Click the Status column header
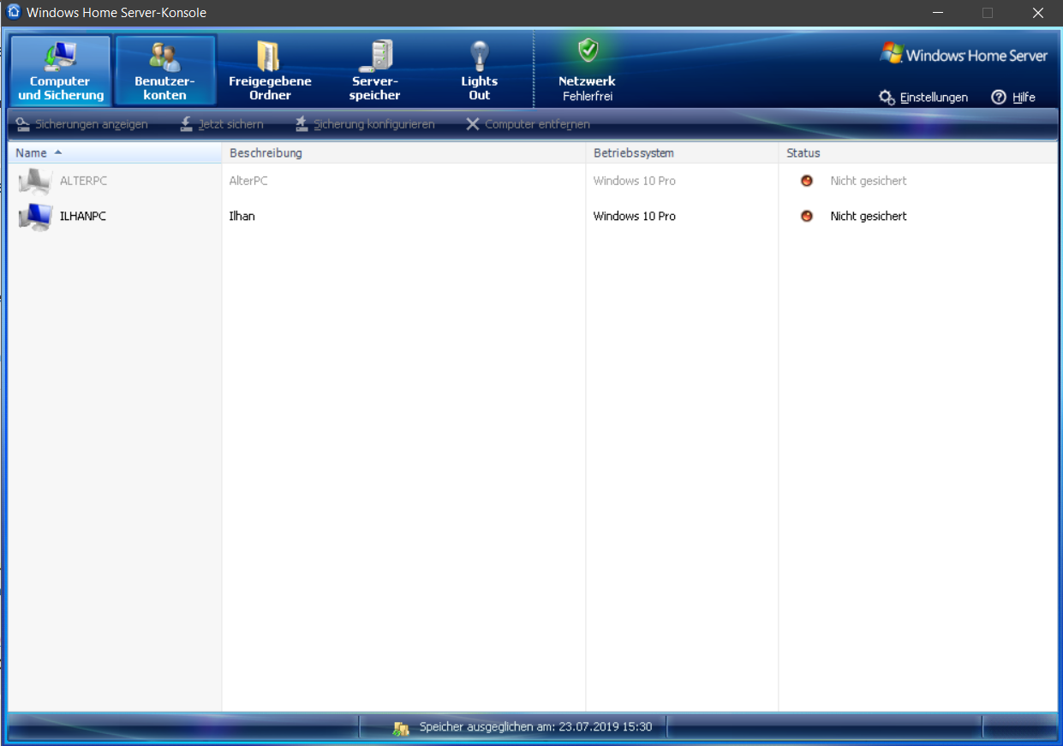The width and height of the screenshot is (1063, 746). pyautogui.click(x=803, y=153)
